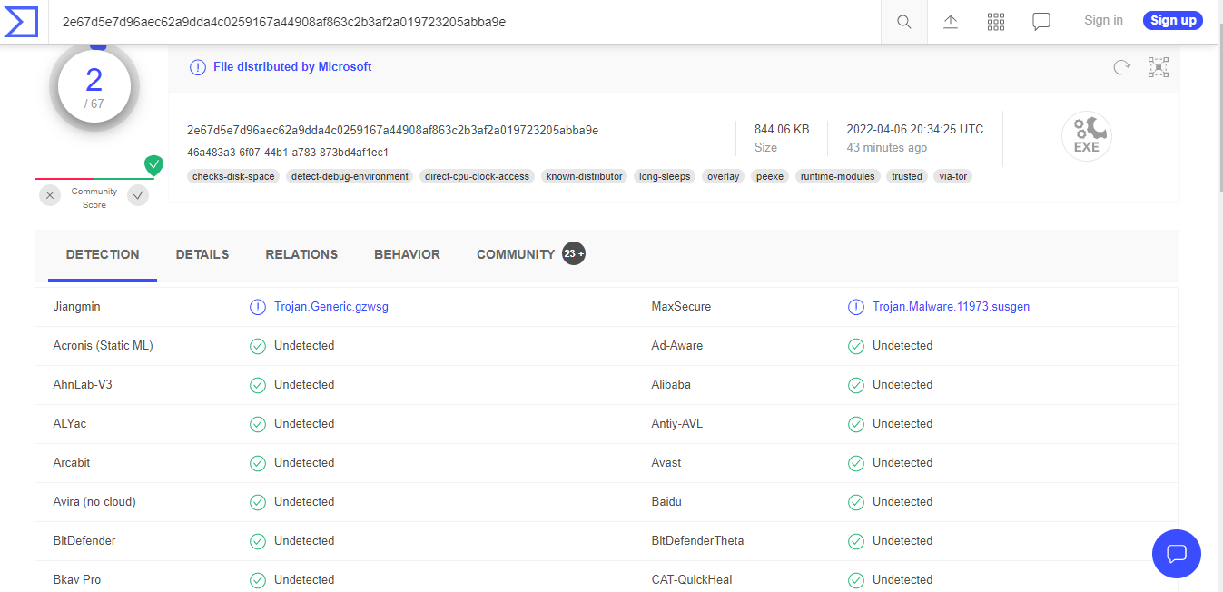Click the via-tor tag
The height and width of the screenshot is (592, 1223).
click(x=953, y=176)
